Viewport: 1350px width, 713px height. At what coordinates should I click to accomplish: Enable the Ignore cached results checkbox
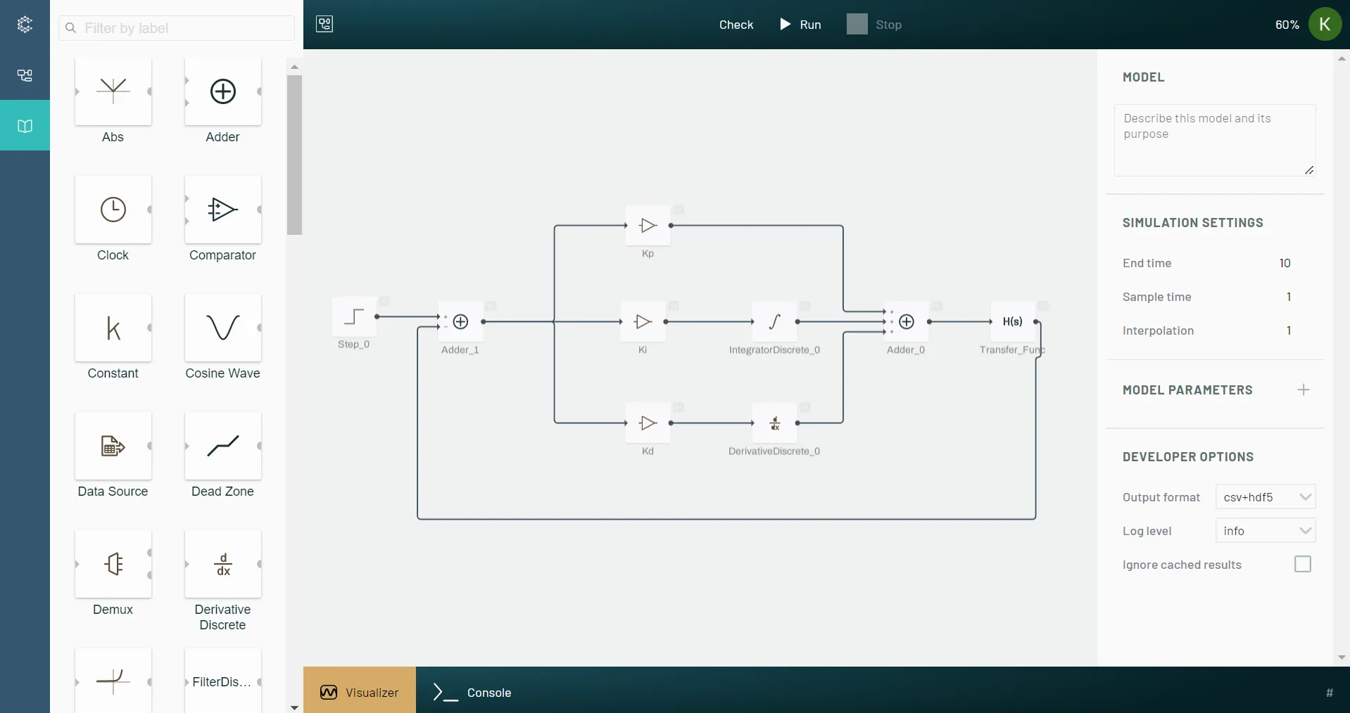pos(1302,564)
